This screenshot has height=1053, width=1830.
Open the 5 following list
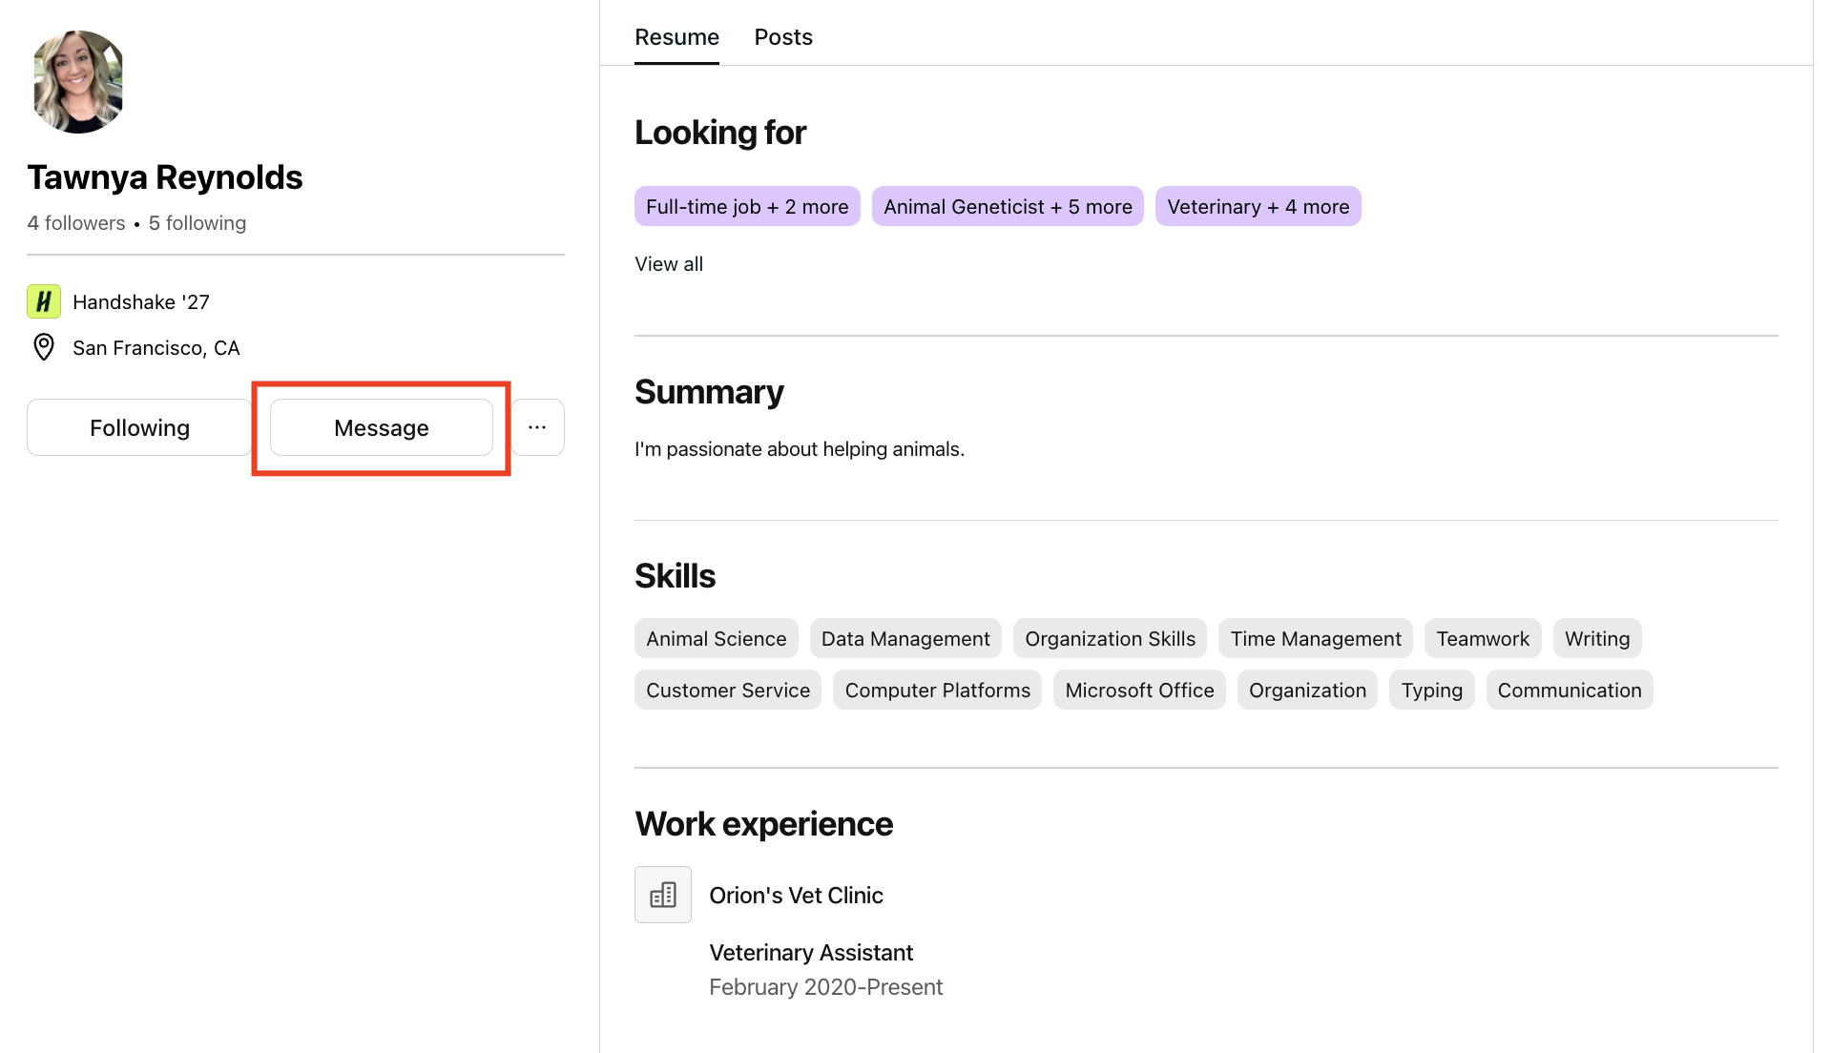[198, 223]
